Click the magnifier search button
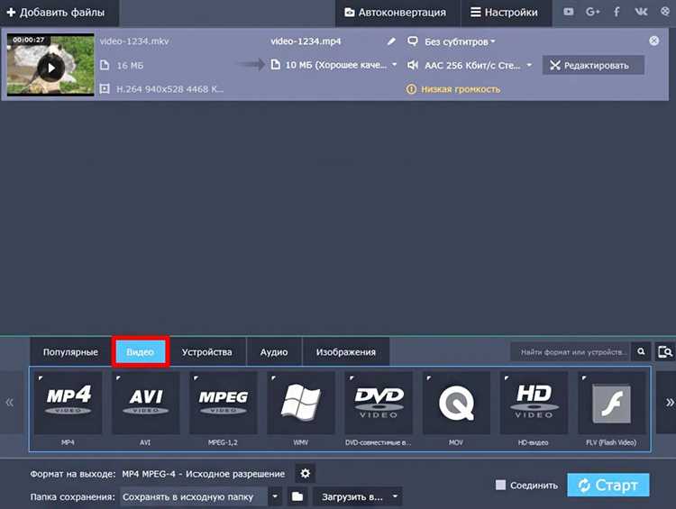The image size is (676, 509). pyautogui.click(x=641, y=351)
